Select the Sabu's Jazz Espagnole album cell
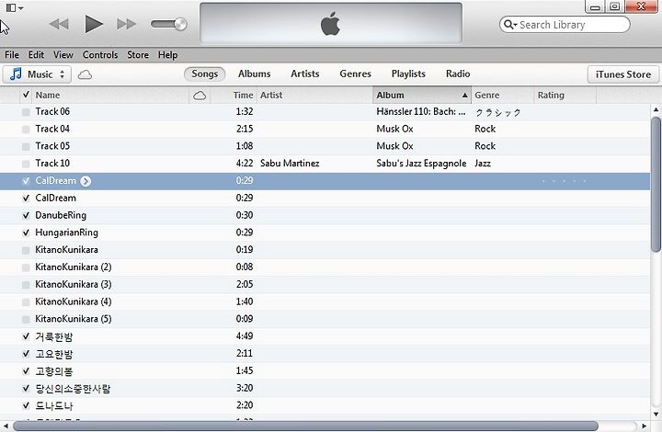662x432 pixels. (x=421, y=164)
